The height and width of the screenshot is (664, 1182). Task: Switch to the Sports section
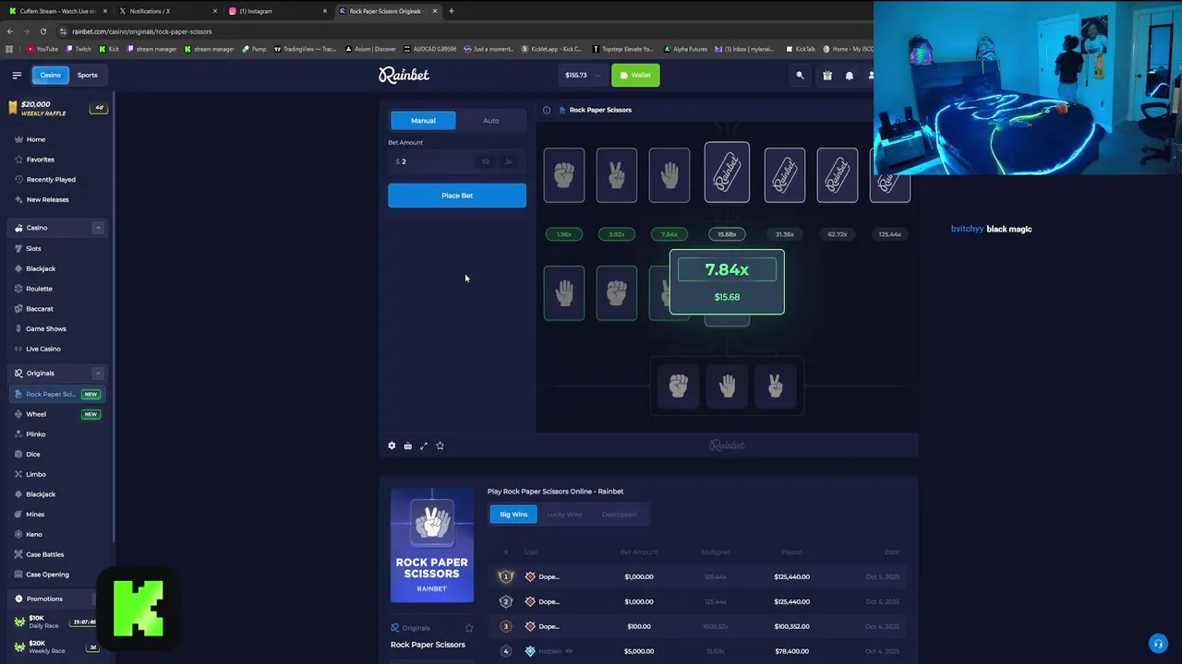[x=87, y=75]
